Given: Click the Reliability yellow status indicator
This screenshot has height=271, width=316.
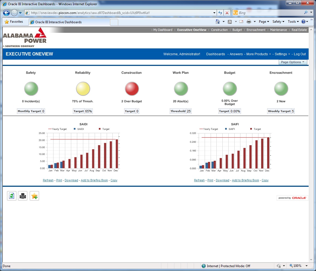Looking at the screenshot, I should [83, 89].
